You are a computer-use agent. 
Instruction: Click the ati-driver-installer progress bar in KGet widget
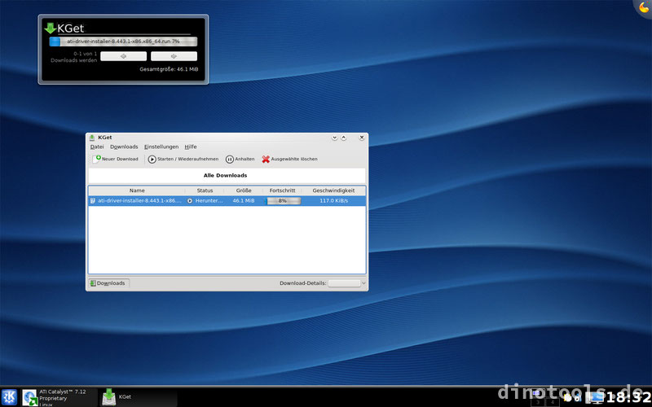(x=123, y=42)
